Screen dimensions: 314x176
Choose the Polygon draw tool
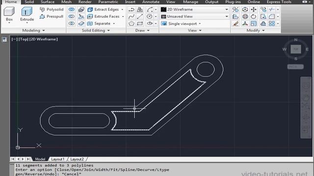coord(131,23)
